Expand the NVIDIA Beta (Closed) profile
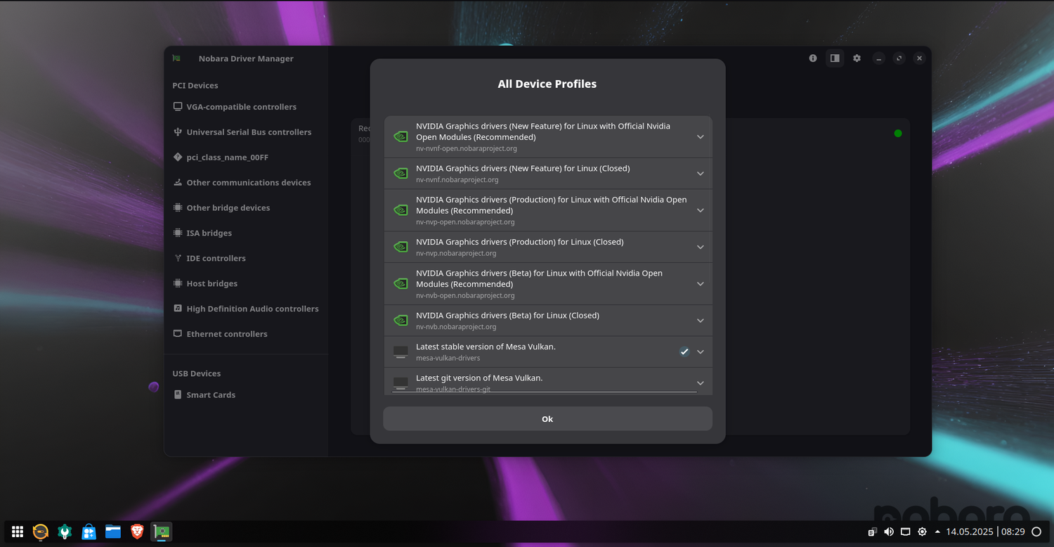The image size is (1054, 547). pyautogui.click(x=700, y=321)
